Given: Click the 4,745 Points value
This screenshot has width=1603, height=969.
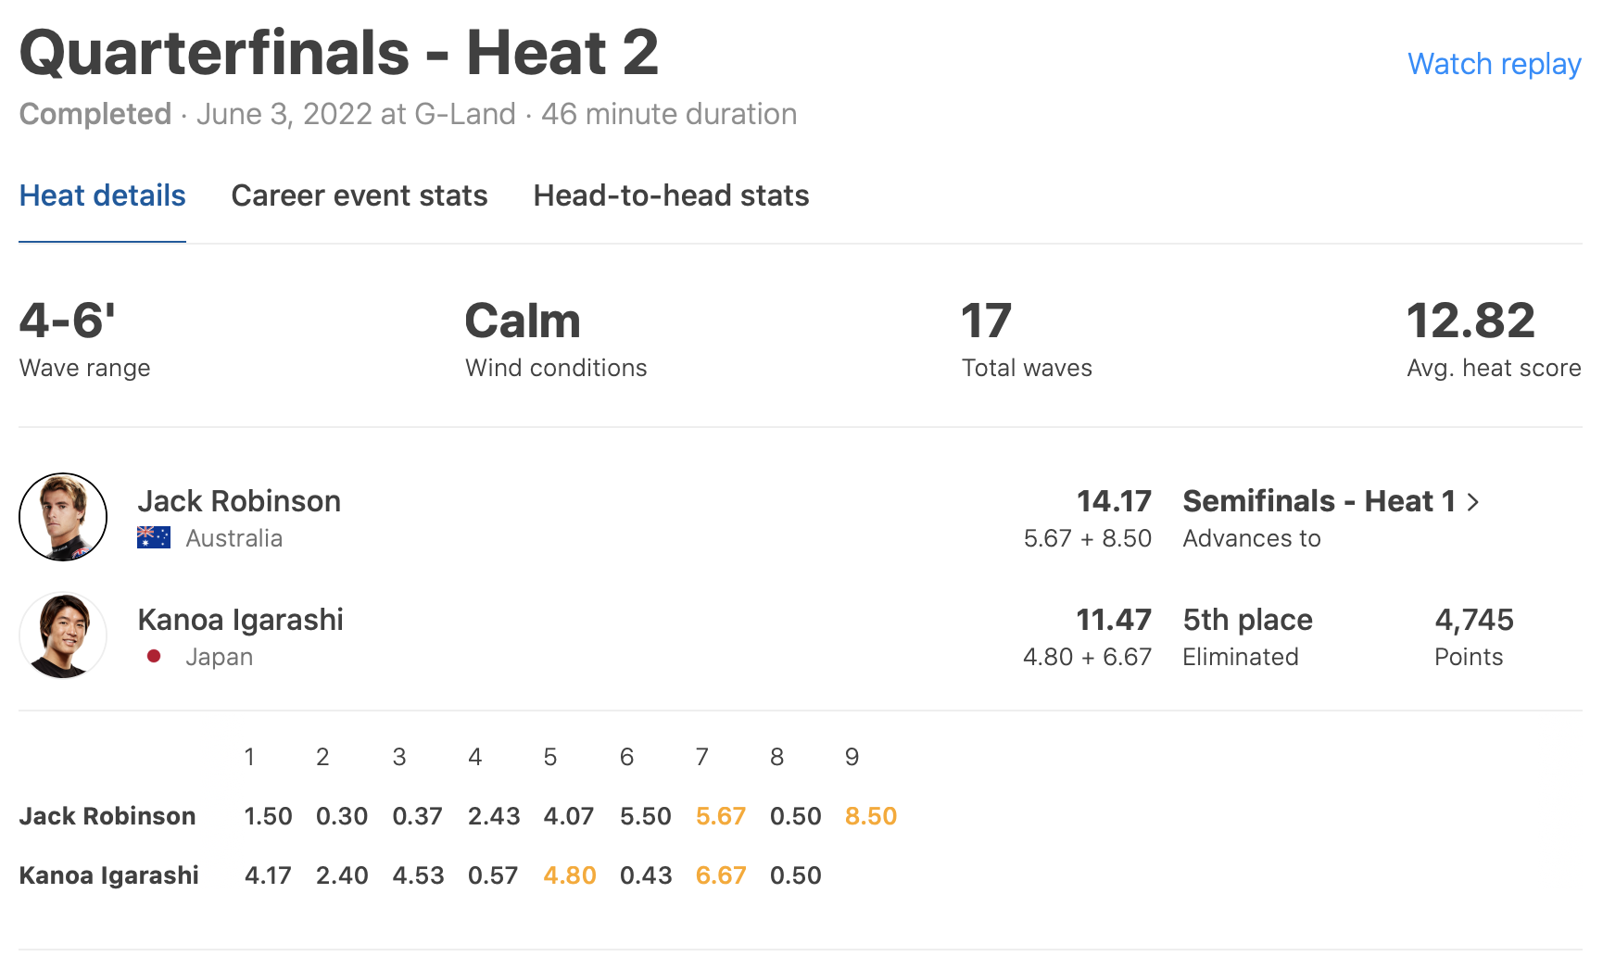Looking at the screenshot, I should pyautogui.click(x=1473, y=620).
